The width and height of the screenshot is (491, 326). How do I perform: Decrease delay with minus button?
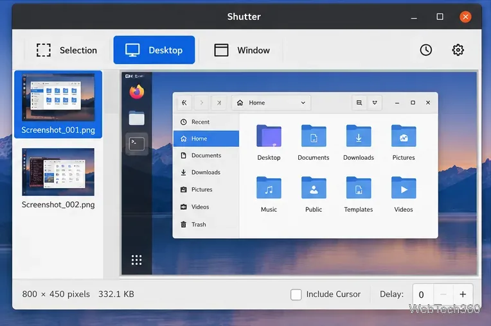(x=443, y=295)
